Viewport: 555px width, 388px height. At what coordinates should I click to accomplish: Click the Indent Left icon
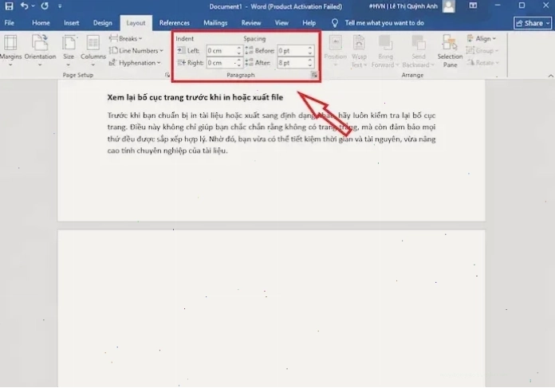181,50
